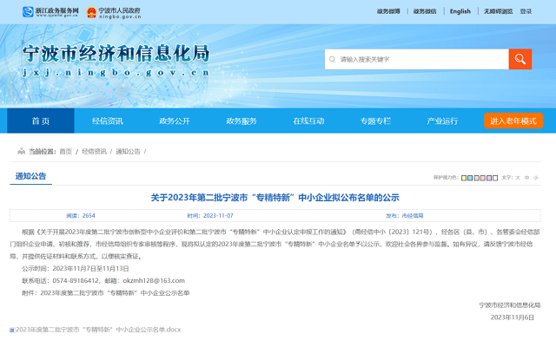Select the purple eye-protection color swatch
Screen dimensions: 556x347
tap(488, 178)
